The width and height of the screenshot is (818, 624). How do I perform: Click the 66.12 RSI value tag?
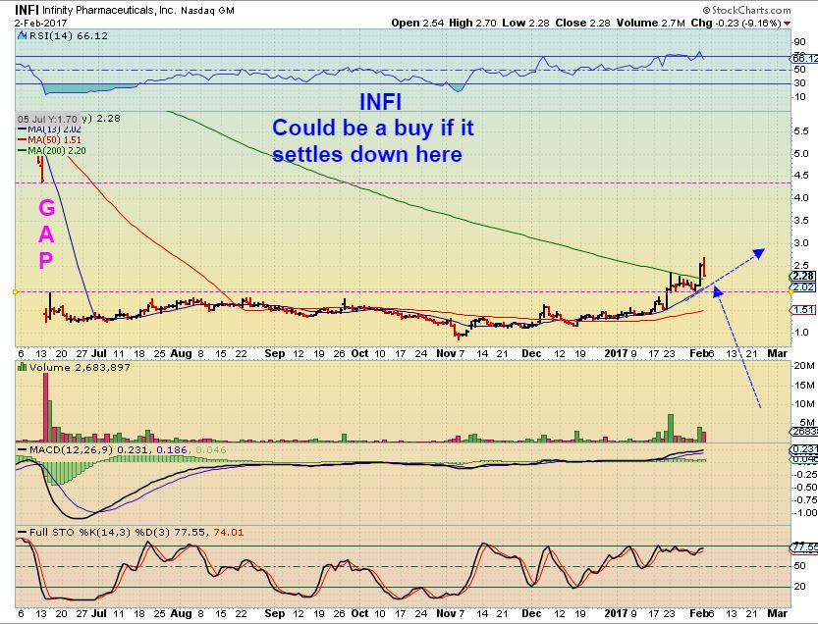coord(805,59)
